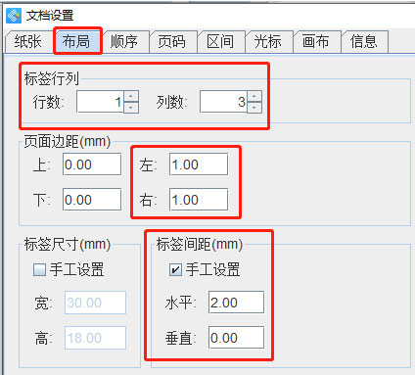Increase row count with up arrow
The width and height of the screenshot is (415, 375).
pyautogui.click(x=131, y=96)
